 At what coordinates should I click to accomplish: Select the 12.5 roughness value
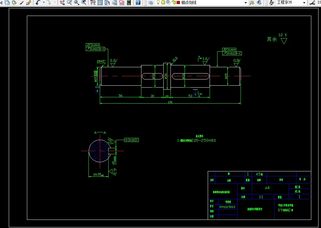pos(283,35)
